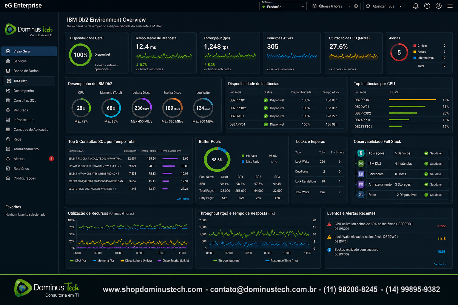Click the blue info icon for Backup event
This screenshot has width=458, height=305.
[329, 250]
